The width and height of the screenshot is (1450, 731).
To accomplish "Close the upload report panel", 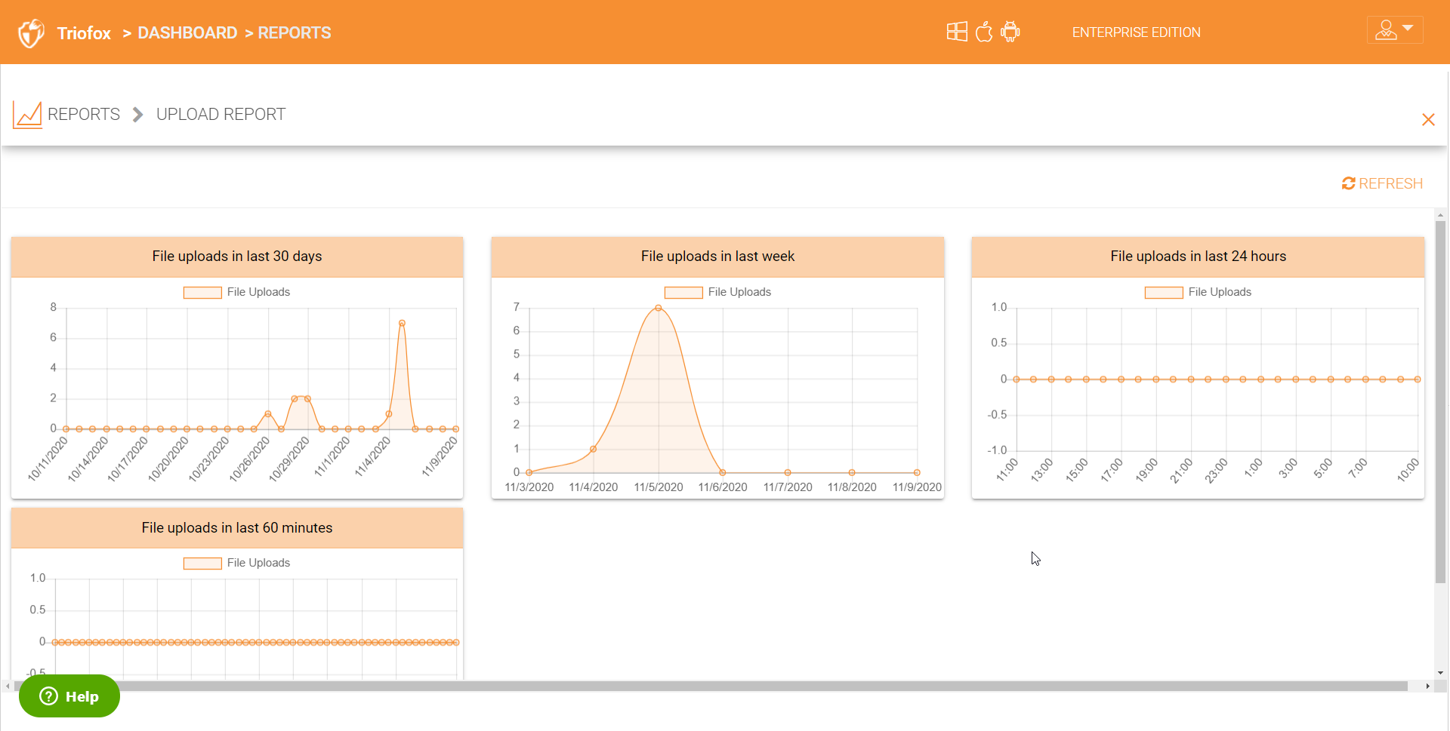I will pyautogui.click(x=1428, y=120).
